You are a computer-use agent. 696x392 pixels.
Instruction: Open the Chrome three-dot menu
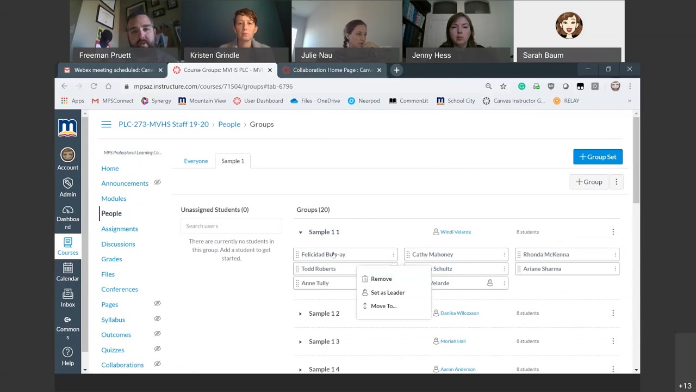tap(630, 86)
